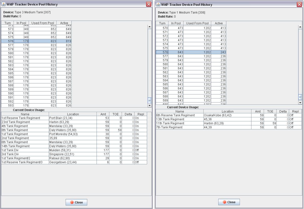Select 1st Reserve Tank Regiment/3 row

74,162
